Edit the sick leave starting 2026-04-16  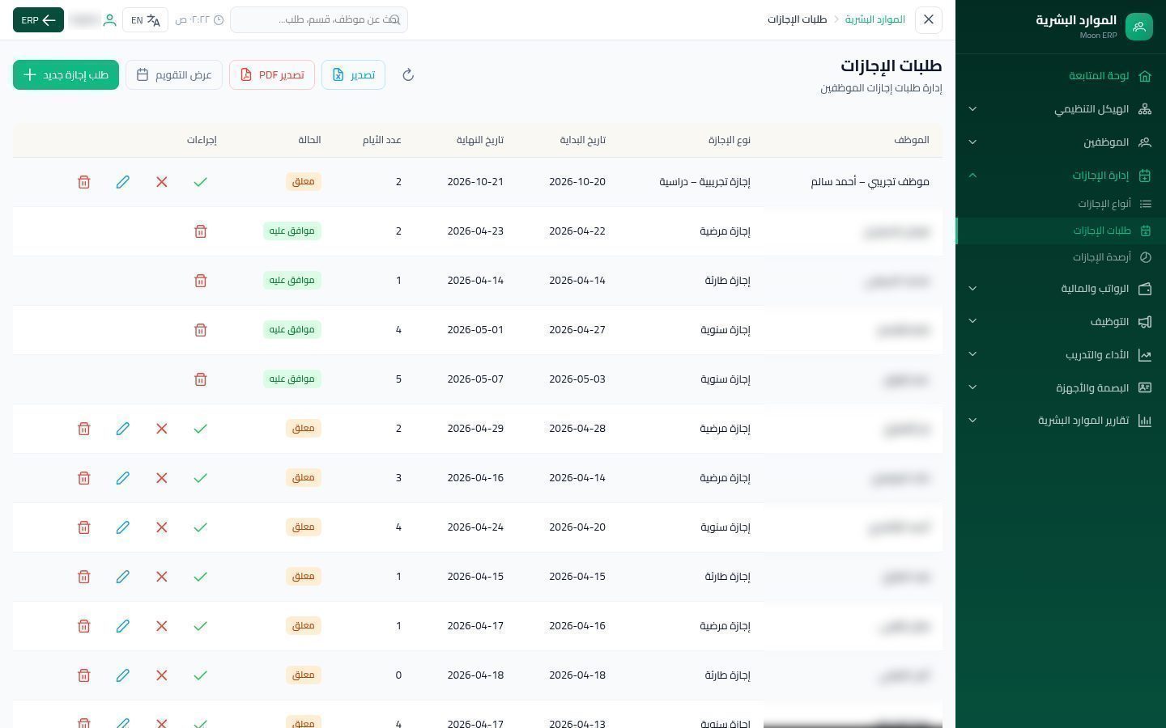(123, 626)
